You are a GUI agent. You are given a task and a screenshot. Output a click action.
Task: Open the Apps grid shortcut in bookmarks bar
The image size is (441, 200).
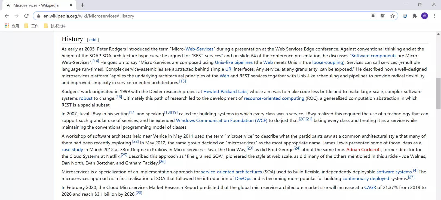tap(12, 26)
